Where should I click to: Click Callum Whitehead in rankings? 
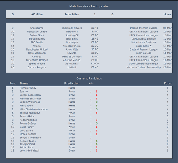tap(30, 102)
